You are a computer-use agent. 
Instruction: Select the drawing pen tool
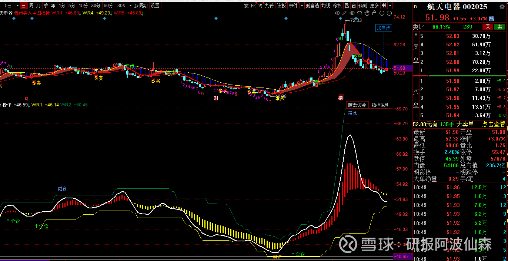click(x=345, y=13)
